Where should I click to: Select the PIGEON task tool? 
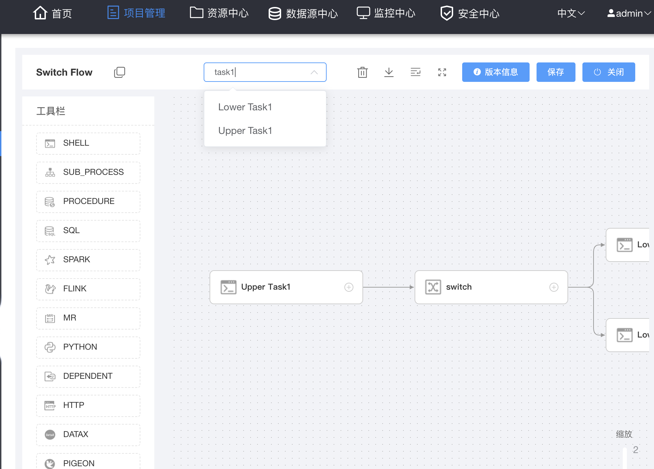click(x=88, y=461)
